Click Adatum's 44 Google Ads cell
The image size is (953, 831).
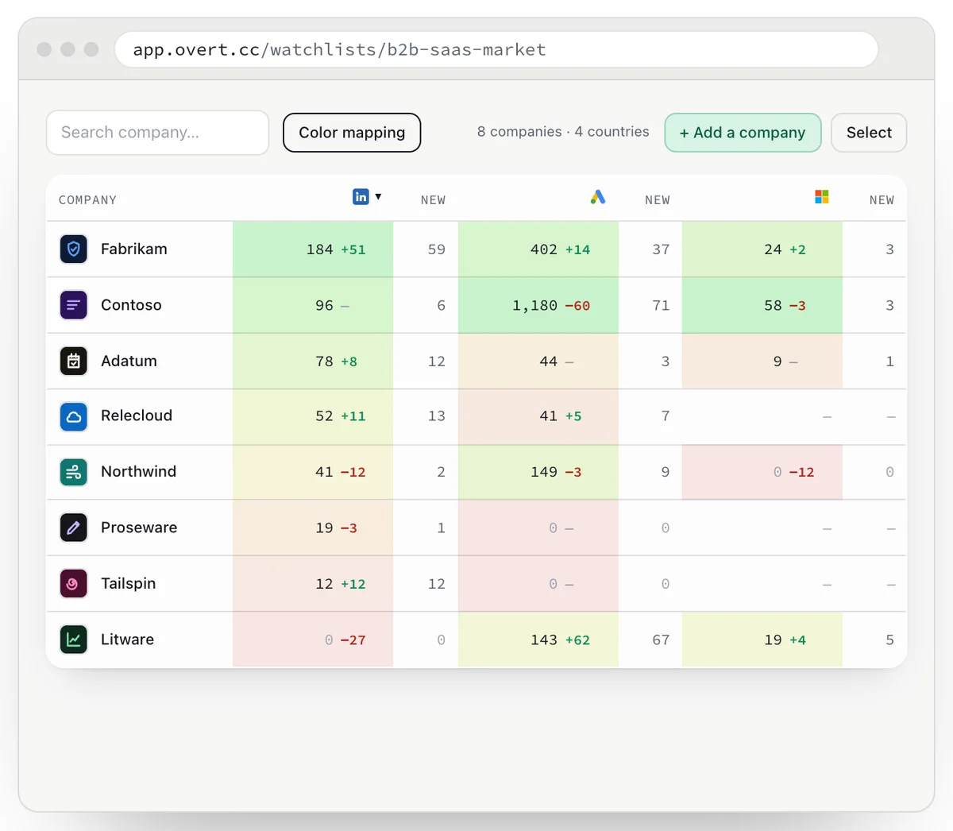538,361
